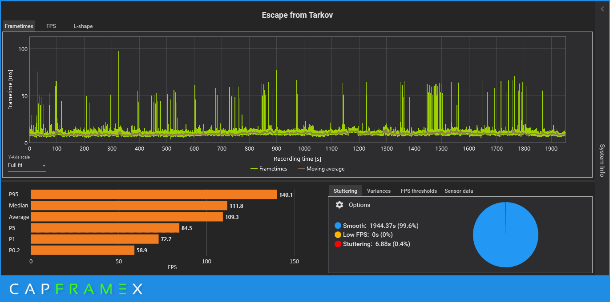Viewport: 610px width, 302px height.
Task: Open the FPS thresholds tab
Action: point(419,191)
